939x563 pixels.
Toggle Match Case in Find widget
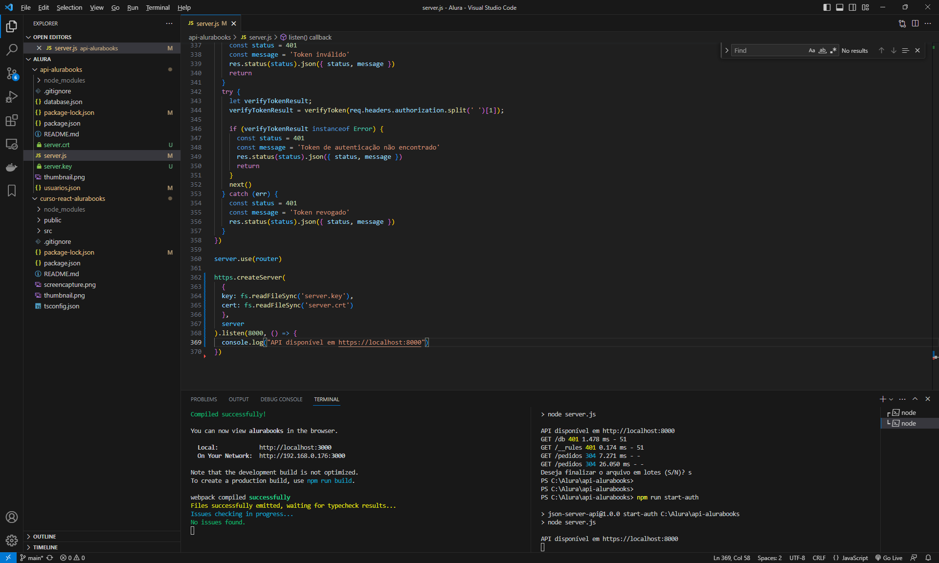click(812, 50)
